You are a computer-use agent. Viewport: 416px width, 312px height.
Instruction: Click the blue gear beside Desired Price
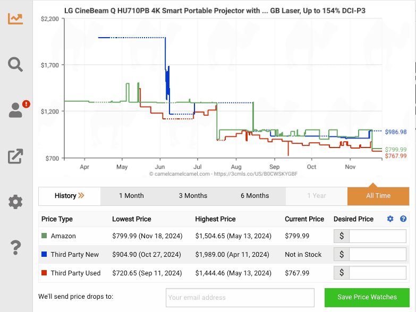tap(390, 219)
